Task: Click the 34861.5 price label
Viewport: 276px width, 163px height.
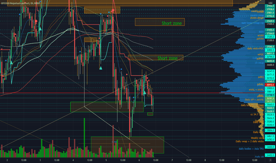Action: 270,136
